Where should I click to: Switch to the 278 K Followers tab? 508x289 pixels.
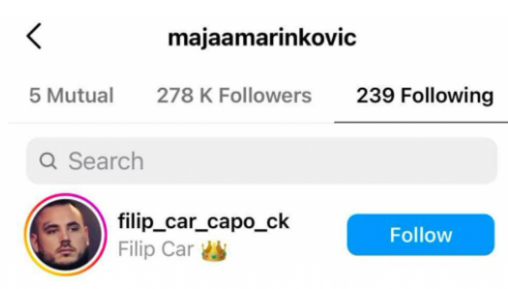click(234, 96)
